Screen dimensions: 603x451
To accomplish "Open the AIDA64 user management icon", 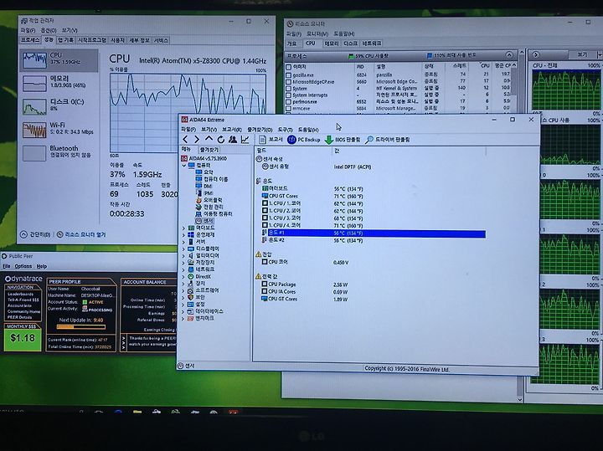I will point(233,140).
